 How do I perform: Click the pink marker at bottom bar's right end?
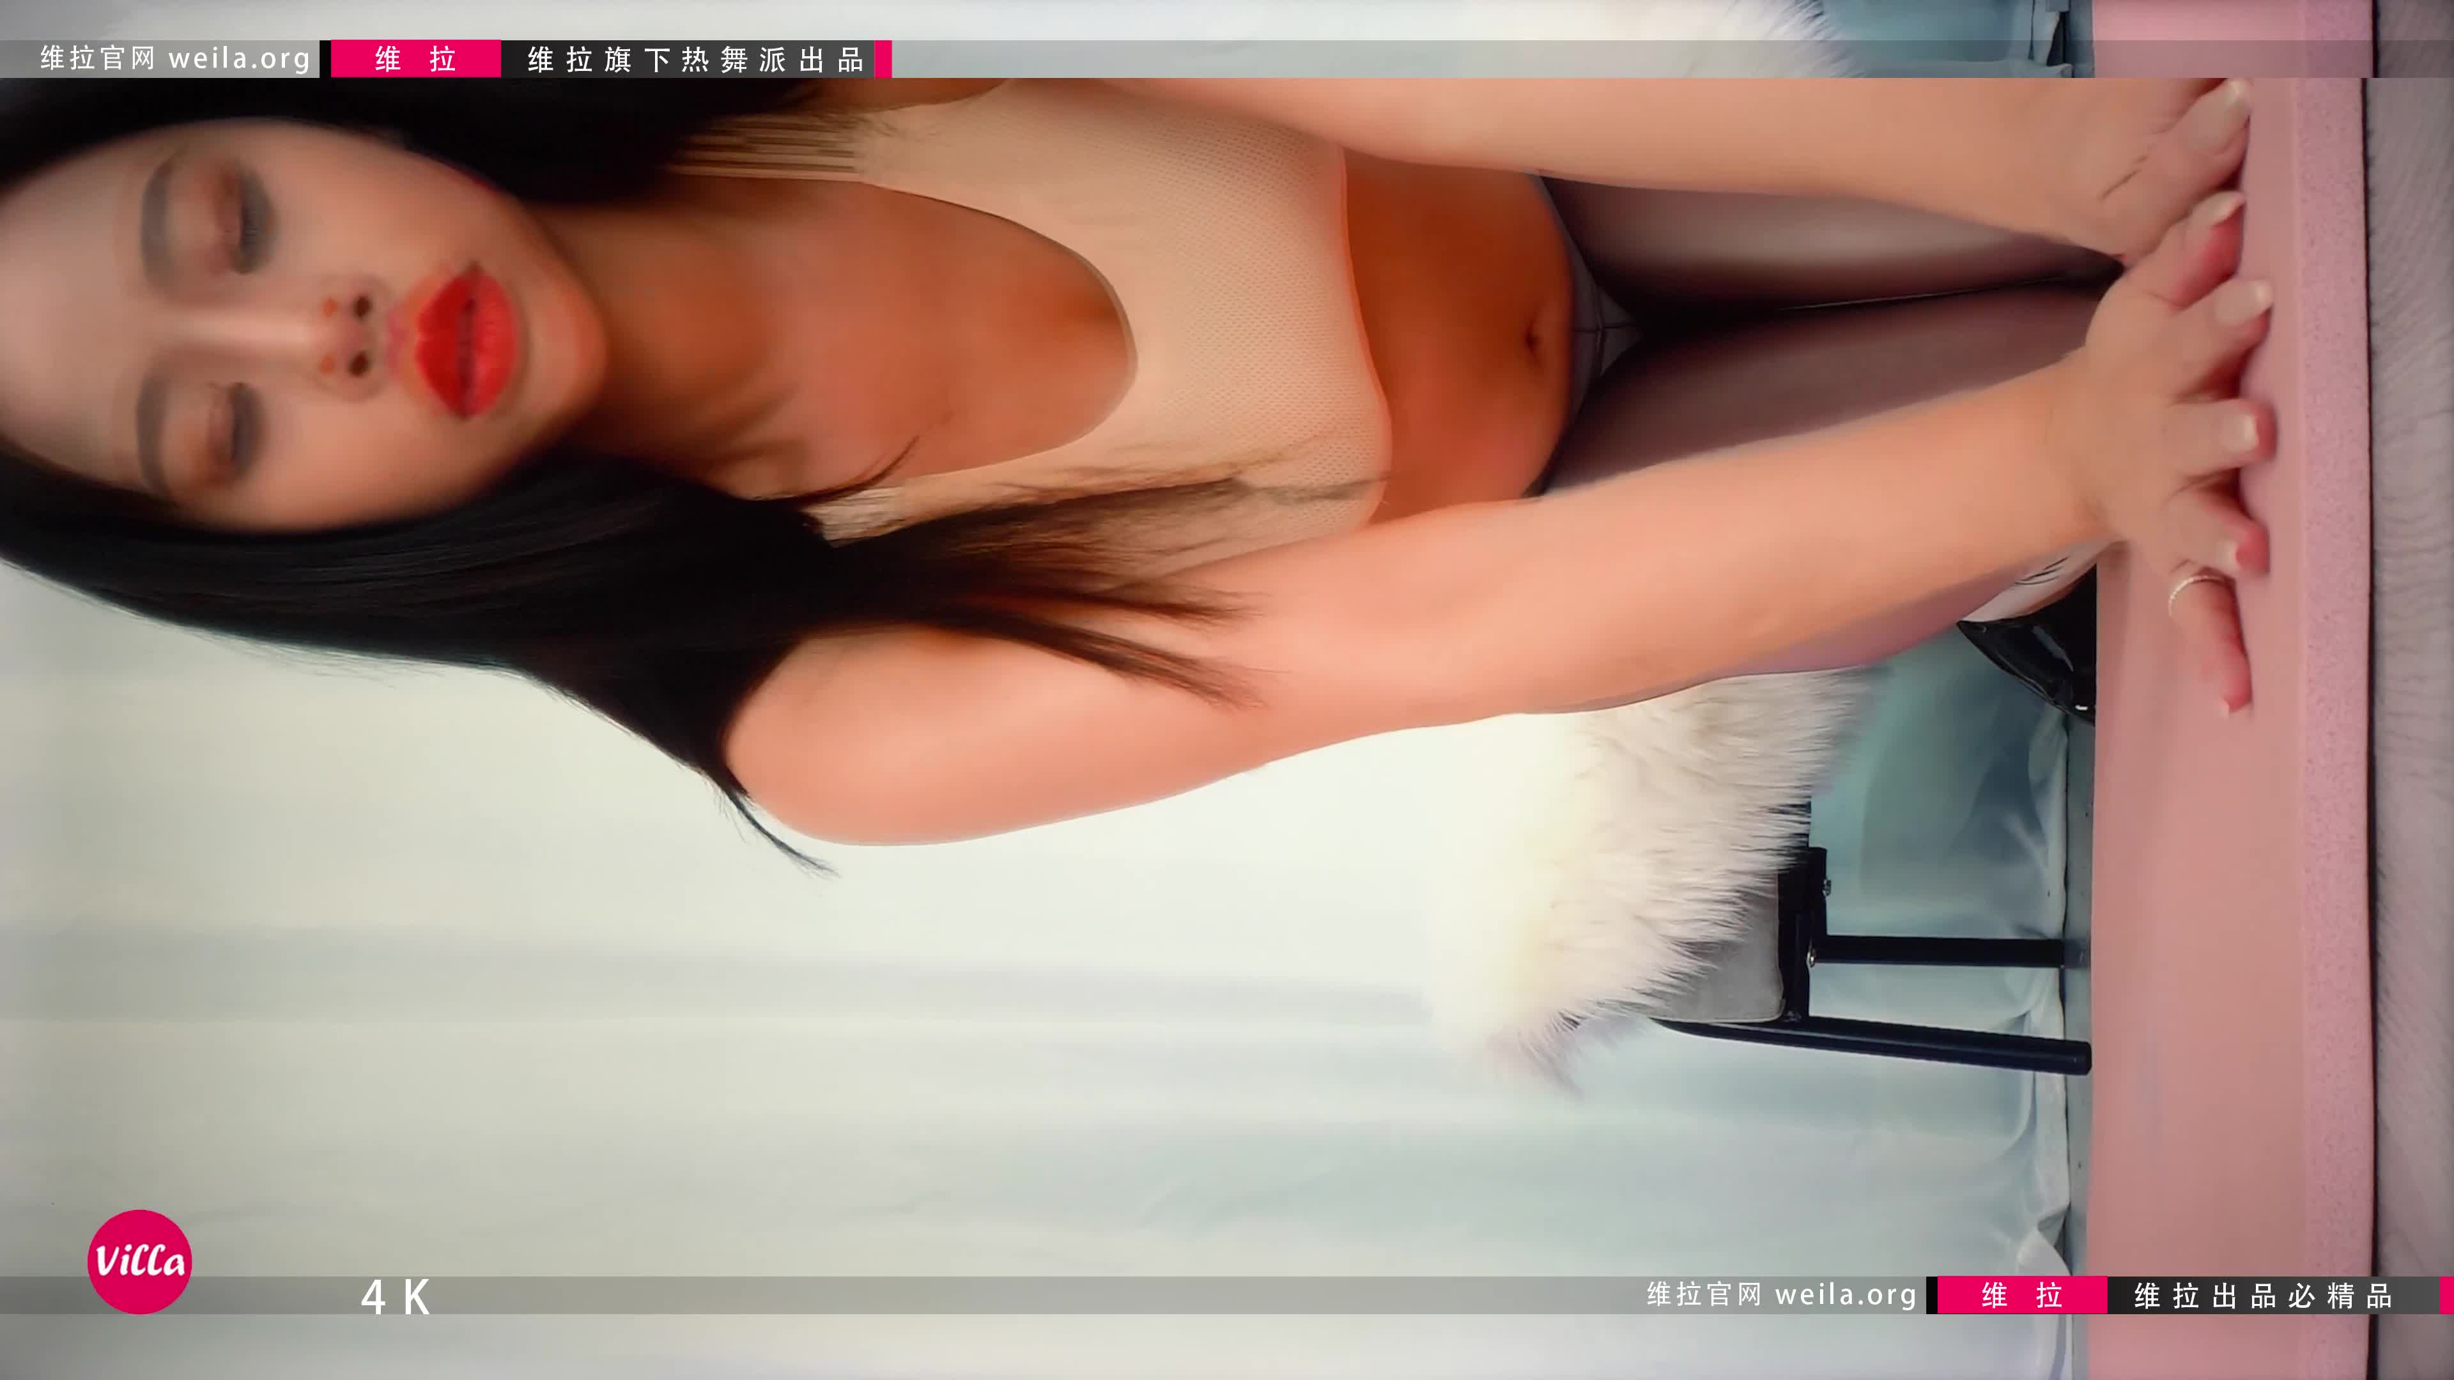pyautogui.click(x=2446, y=1295)
